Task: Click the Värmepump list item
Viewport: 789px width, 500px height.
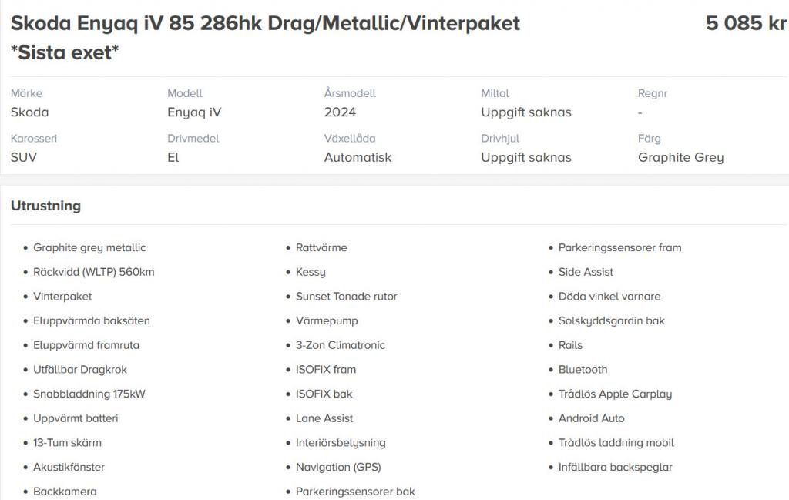Action: click(327, 321)
